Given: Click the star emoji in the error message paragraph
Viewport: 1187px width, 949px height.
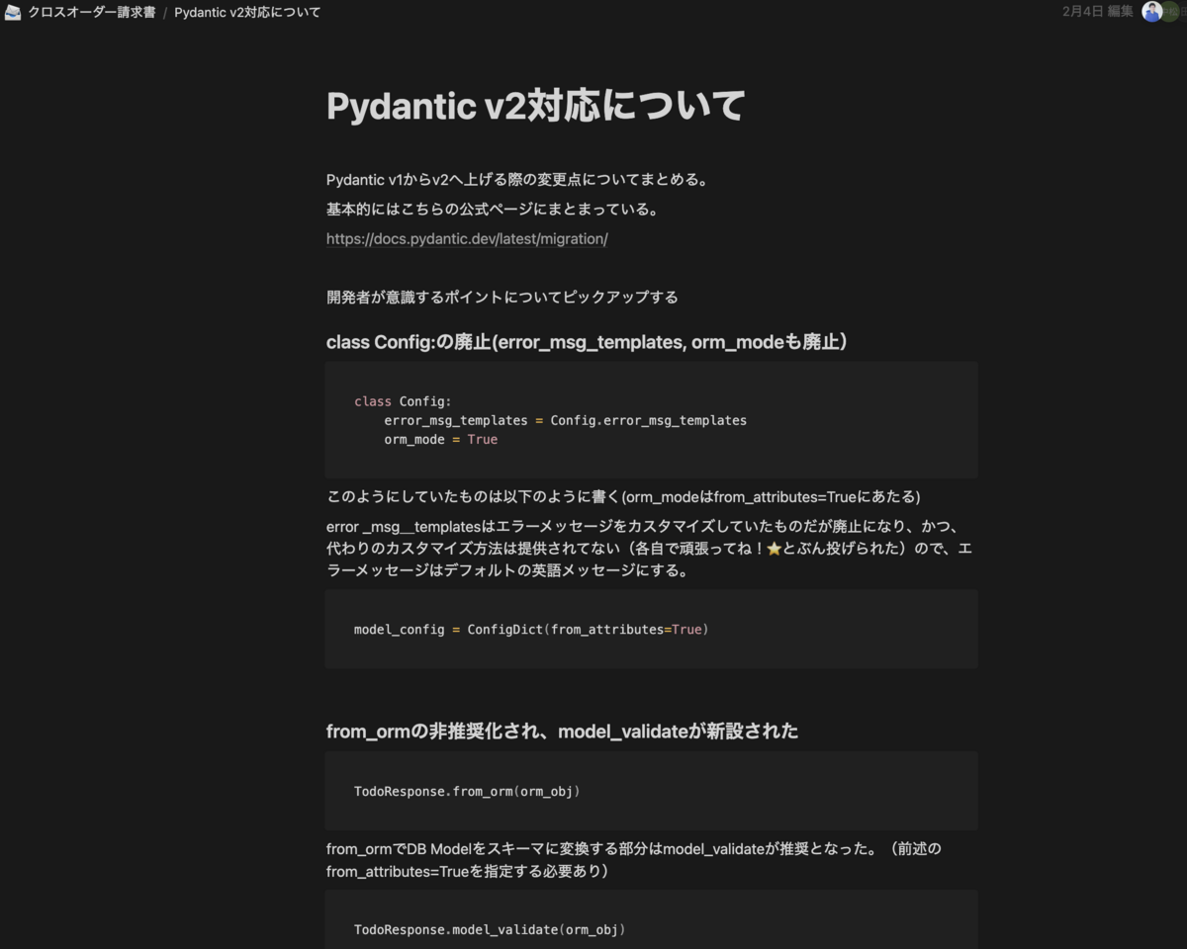Looking at the screenshot, I should (774, 549).
